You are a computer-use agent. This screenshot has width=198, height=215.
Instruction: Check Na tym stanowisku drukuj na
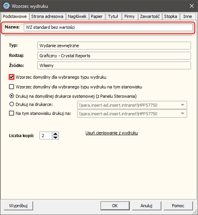(x=12, y=113)
